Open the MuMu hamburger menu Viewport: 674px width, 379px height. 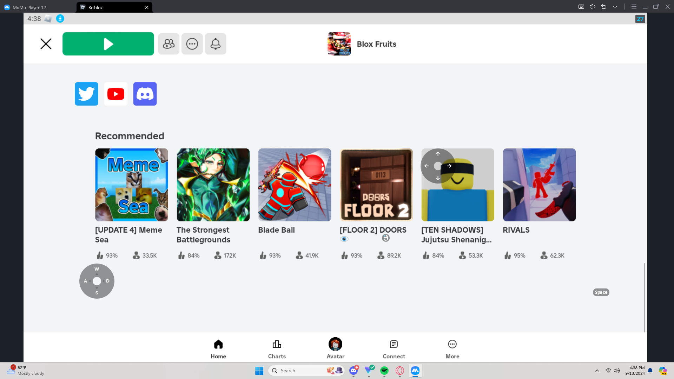coord(634,7)
